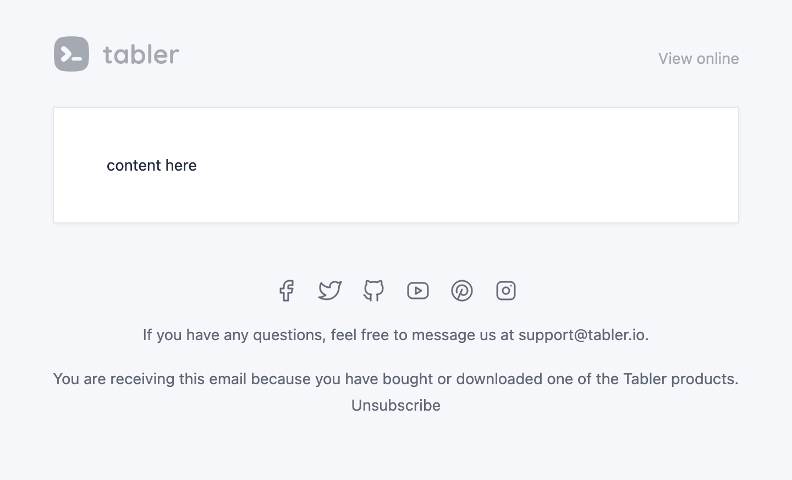Open the Facebook social icon
Viewport: 792px width, 480px height.
tap(286, 291)
